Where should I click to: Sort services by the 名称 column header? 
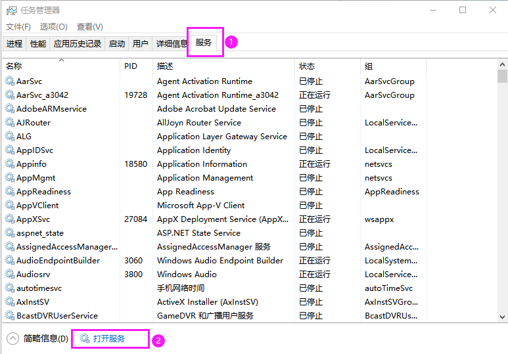[14, 66]
